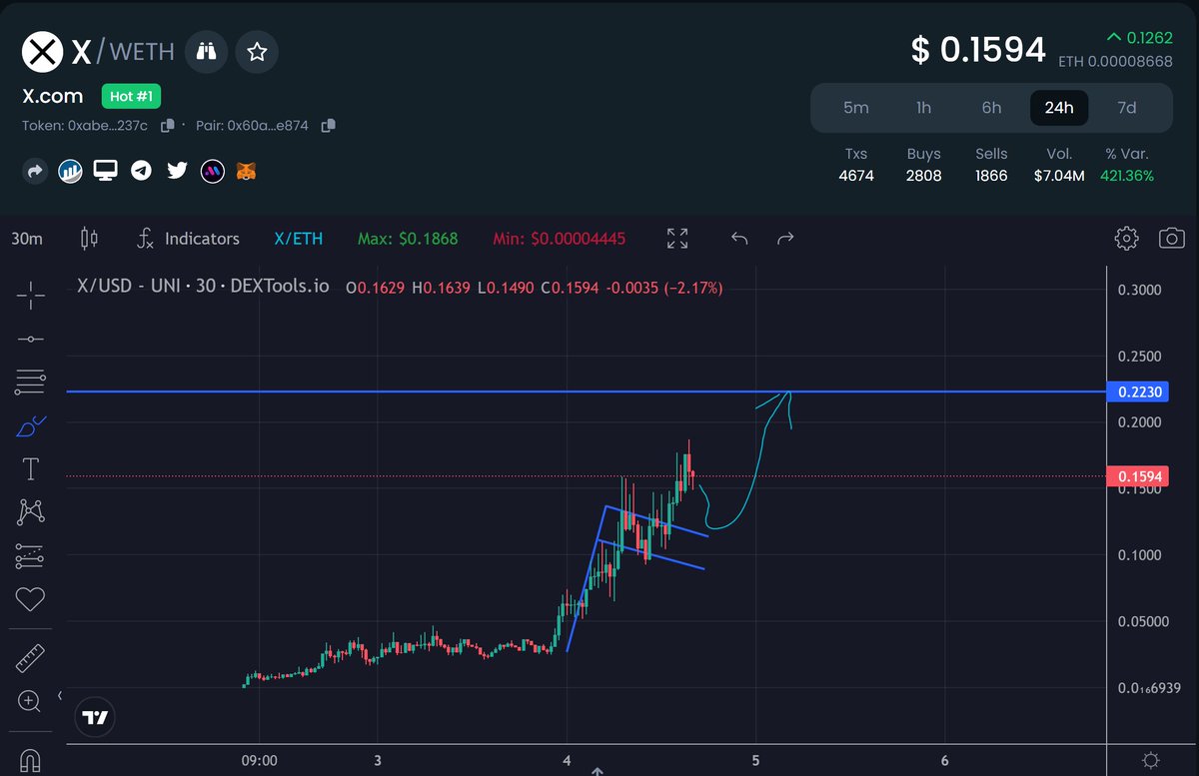Click the share arrow icon
This screenshot has height=776, width=1199.
tap(34, 172)
